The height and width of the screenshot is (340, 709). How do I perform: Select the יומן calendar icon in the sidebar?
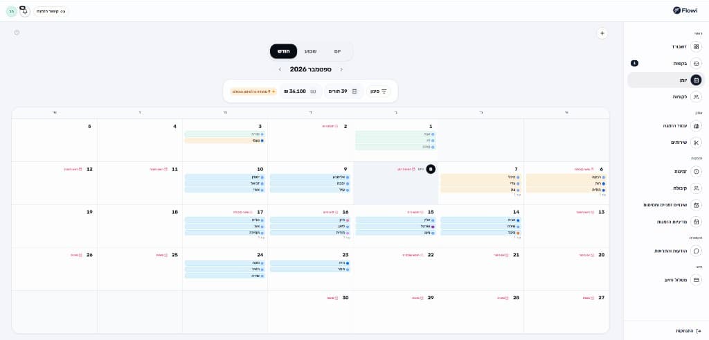pos(696,80)
